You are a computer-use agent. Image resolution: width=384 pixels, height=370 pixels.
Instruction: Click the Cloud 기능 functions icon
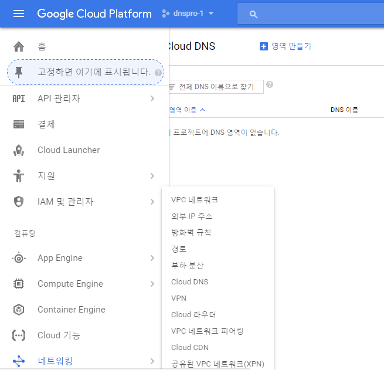19,335
